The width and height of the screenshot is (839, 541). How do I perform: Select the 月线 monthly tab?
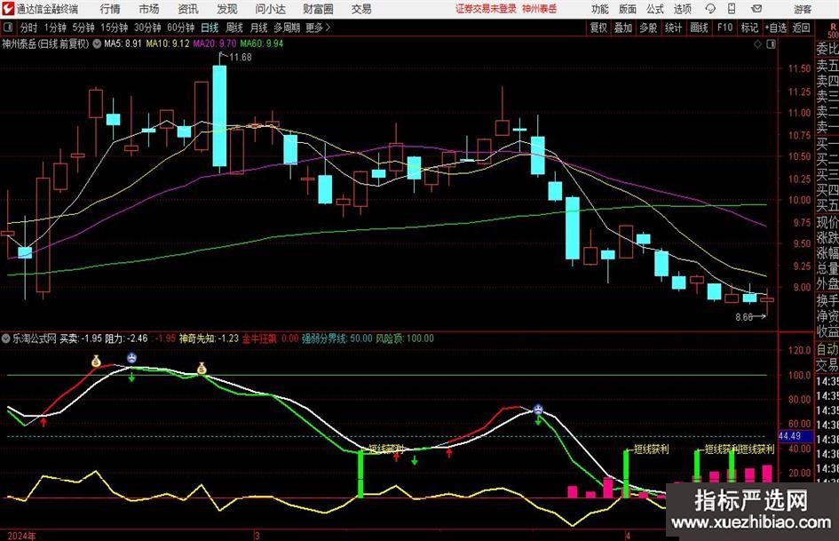[x=259, y=28]
